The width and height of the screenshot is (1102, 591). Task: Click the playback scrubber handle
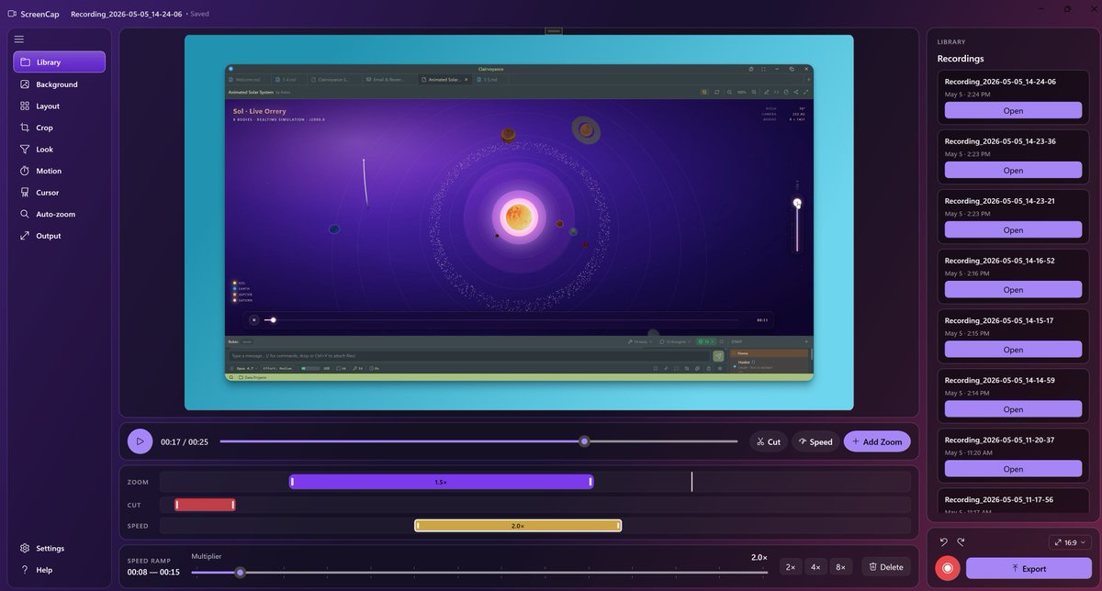[x=584, y=441]
